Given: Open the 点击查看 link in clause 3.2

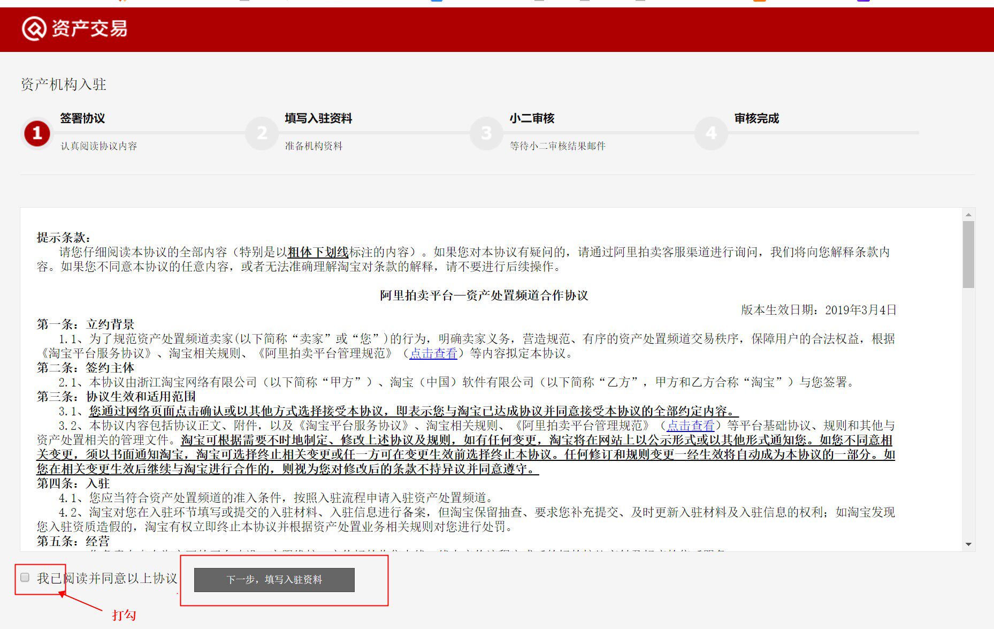Looking at the screenshot, I should coord(690,426).
